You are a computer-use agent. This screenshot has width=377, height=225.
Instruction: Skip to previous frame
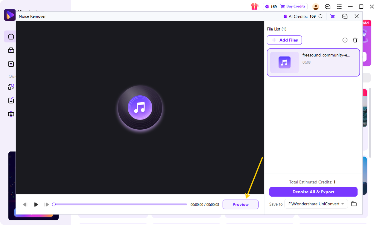click(x=25, y=204)
